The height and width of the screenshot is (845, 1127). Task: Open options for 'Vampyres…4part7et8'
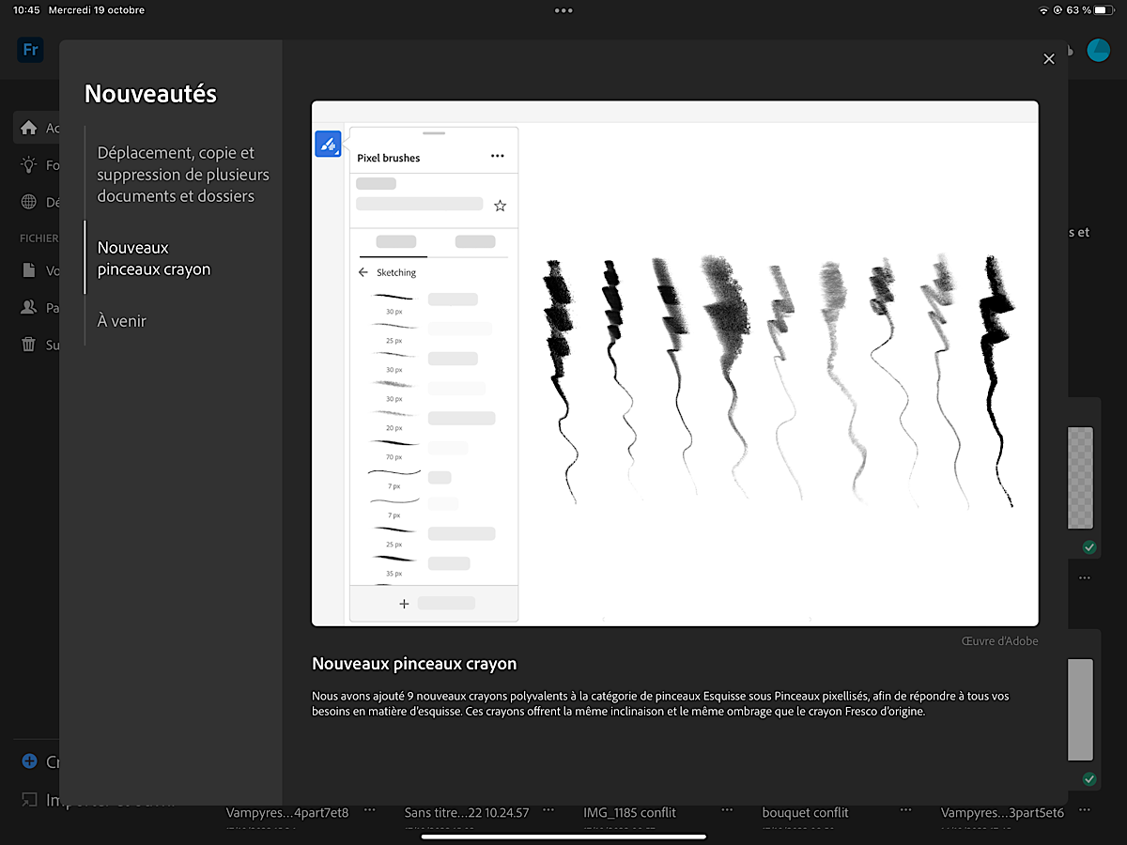370,812
